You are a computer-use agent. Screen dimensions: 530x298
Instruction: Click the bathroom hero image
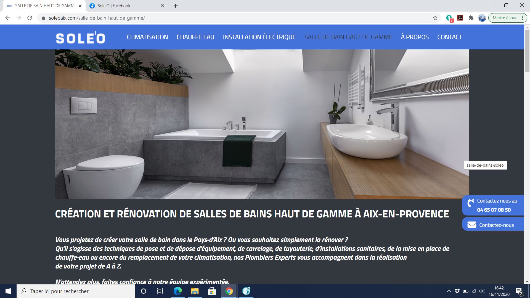tap(262, 124)
